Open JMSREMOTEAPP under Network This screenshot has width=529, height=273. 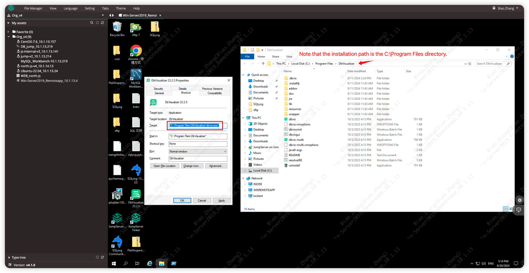pos(264,190)
